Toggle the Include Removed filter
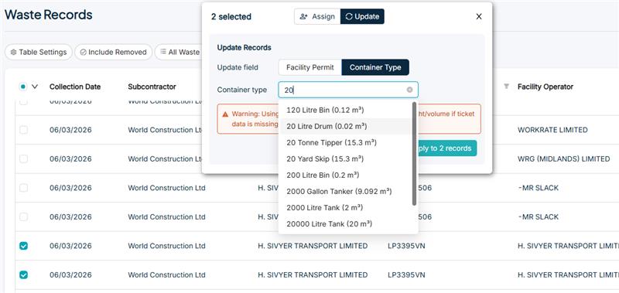Screen dimensions: 619x293 pos(113,52)
